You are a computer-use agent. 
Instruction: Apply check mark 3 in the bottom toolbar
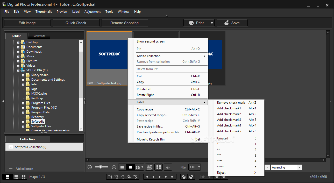pyautogui.click(x=123, y=177)
